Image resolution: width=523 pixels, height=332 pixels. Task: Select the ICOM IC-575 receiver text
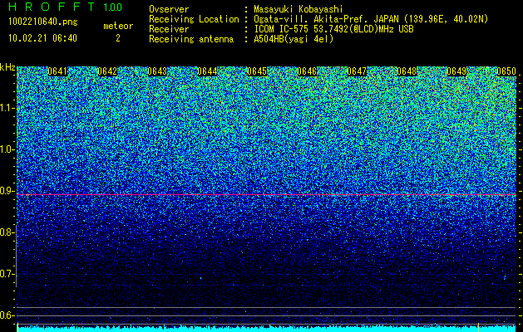(333, 29)
